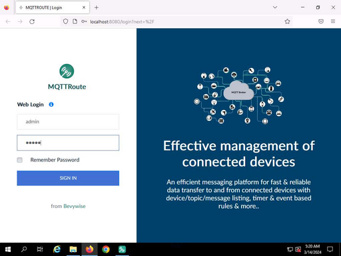Screen dimensions: 341x256
Task: Open a new tab with plus button
Action: [97, 7]
